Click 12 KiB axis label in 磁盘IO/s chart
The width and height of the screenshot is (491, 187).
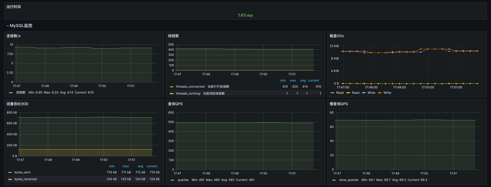coord(334,46)
